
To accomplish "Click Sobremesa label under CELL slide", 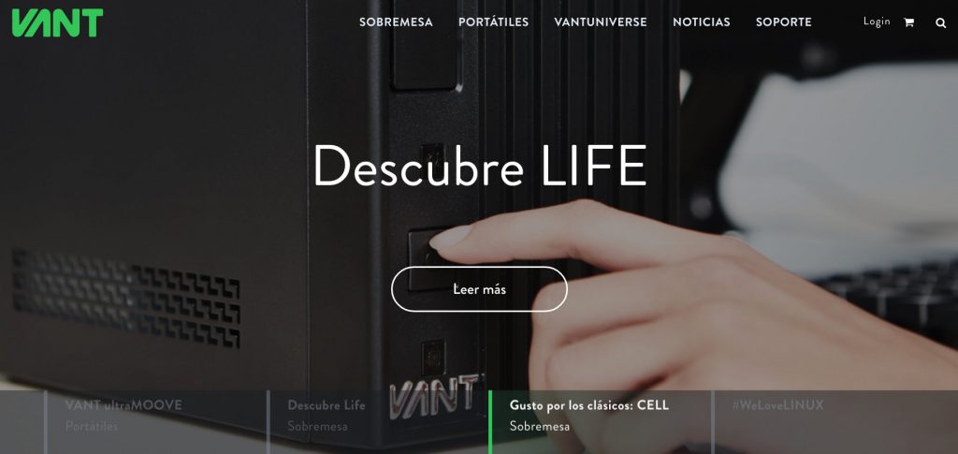I will click(540, 427).
